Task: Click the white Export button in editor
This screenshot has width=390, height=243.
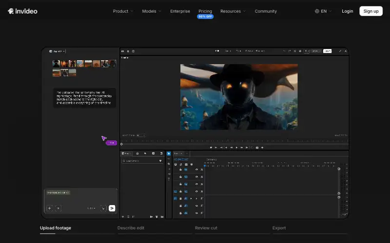Action: click(327, 51)
